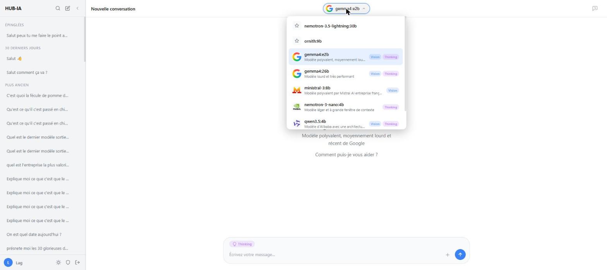Screen dimensions: 607x270
Task: Click the model list scrollbar
Action: [405, 64]
